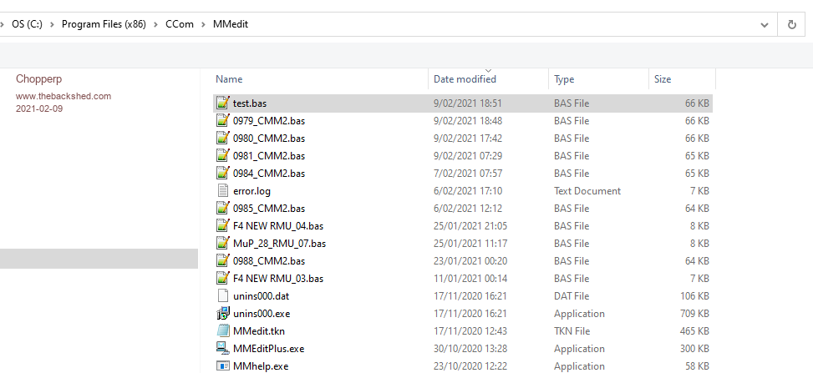Select the F4 NEW RMU_04.bas file name

276,226
